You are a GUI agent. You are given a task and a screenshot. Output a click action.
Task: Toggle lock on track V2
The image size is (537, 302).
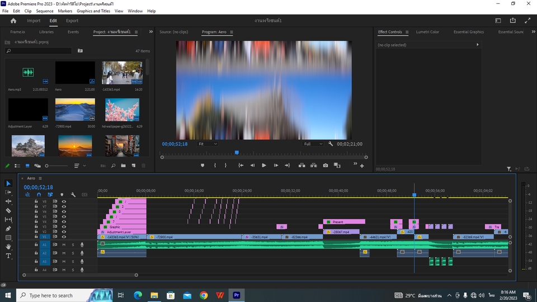[x=36, y=232]
